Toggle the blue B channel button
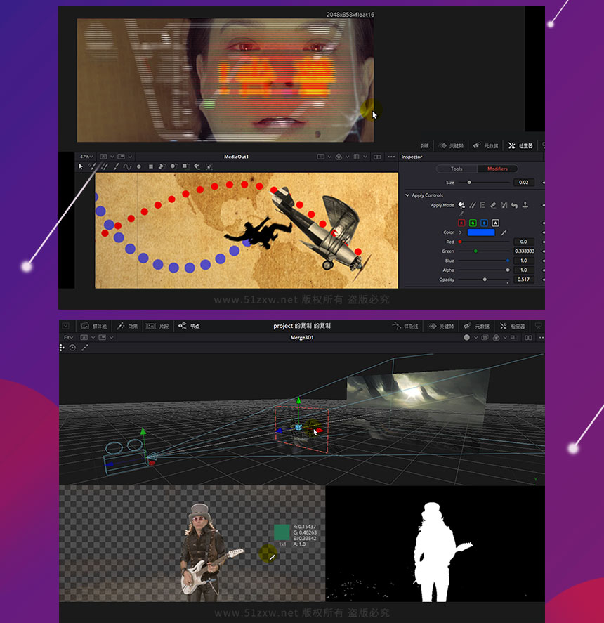Image resolution: width=604 pixels, height=623 pixels. click(x=484, y=223)
